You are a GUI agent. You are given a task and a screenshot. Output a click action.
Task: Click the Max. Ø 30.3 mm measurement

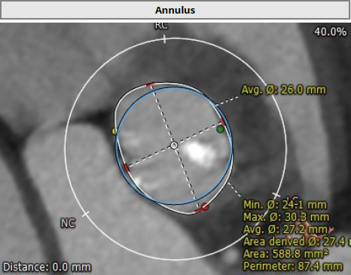click(x=286, y=217)
